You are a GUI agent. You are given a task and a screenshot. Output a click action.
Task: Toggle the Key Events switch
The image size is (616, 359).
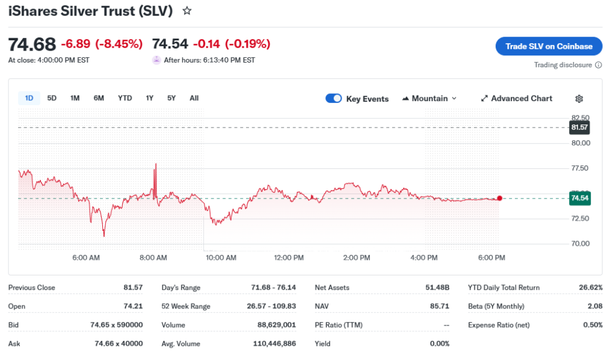pos(333,99)
